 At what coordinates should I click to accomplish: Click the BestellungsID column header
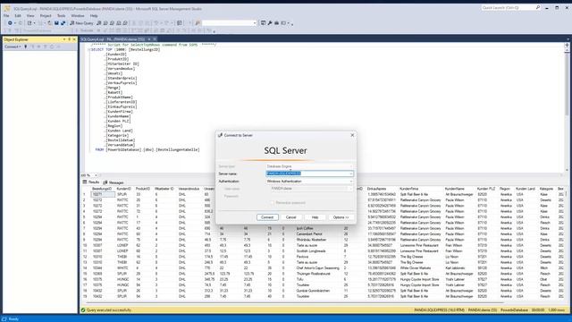pos(102,189)
